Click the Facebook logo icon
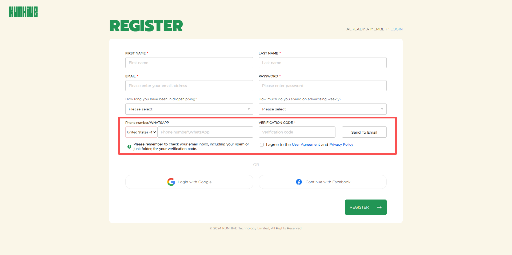Viewport: 512px width, 255px height. tap(299, 182)
